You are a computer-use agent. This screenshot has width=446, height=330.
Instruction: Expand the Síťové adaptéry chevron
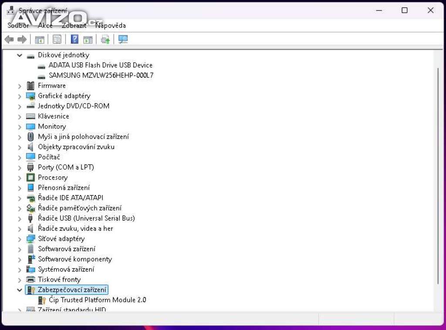click(19, 239)
